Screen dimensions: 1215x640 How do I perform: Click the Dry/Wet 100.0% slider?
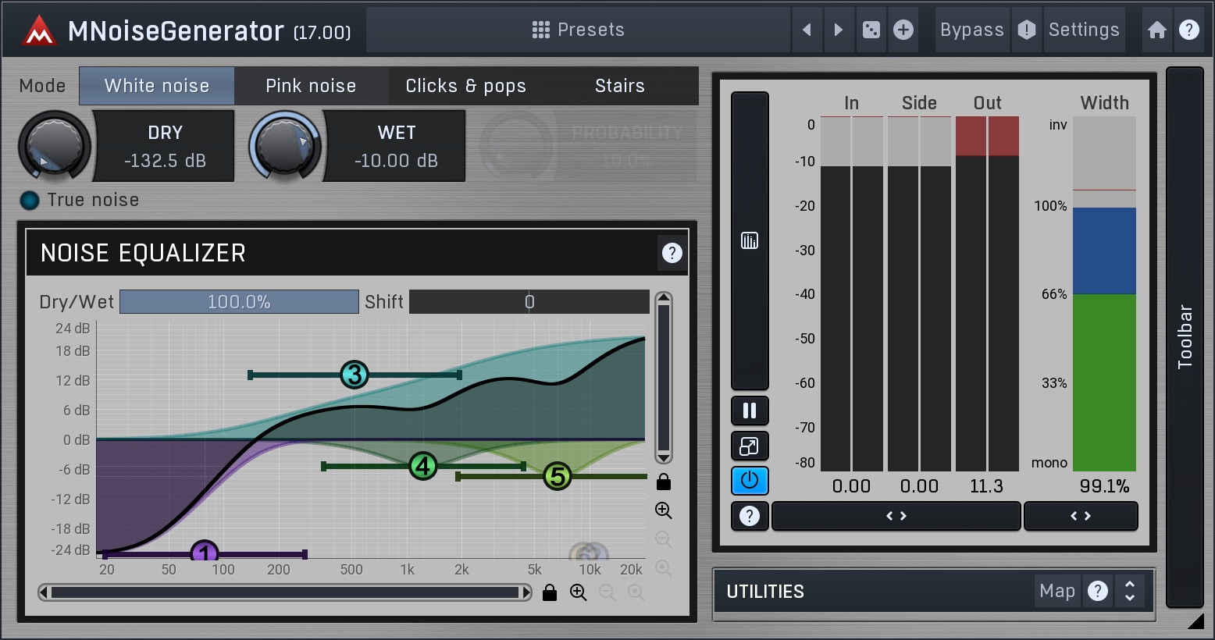click(239, 302)
